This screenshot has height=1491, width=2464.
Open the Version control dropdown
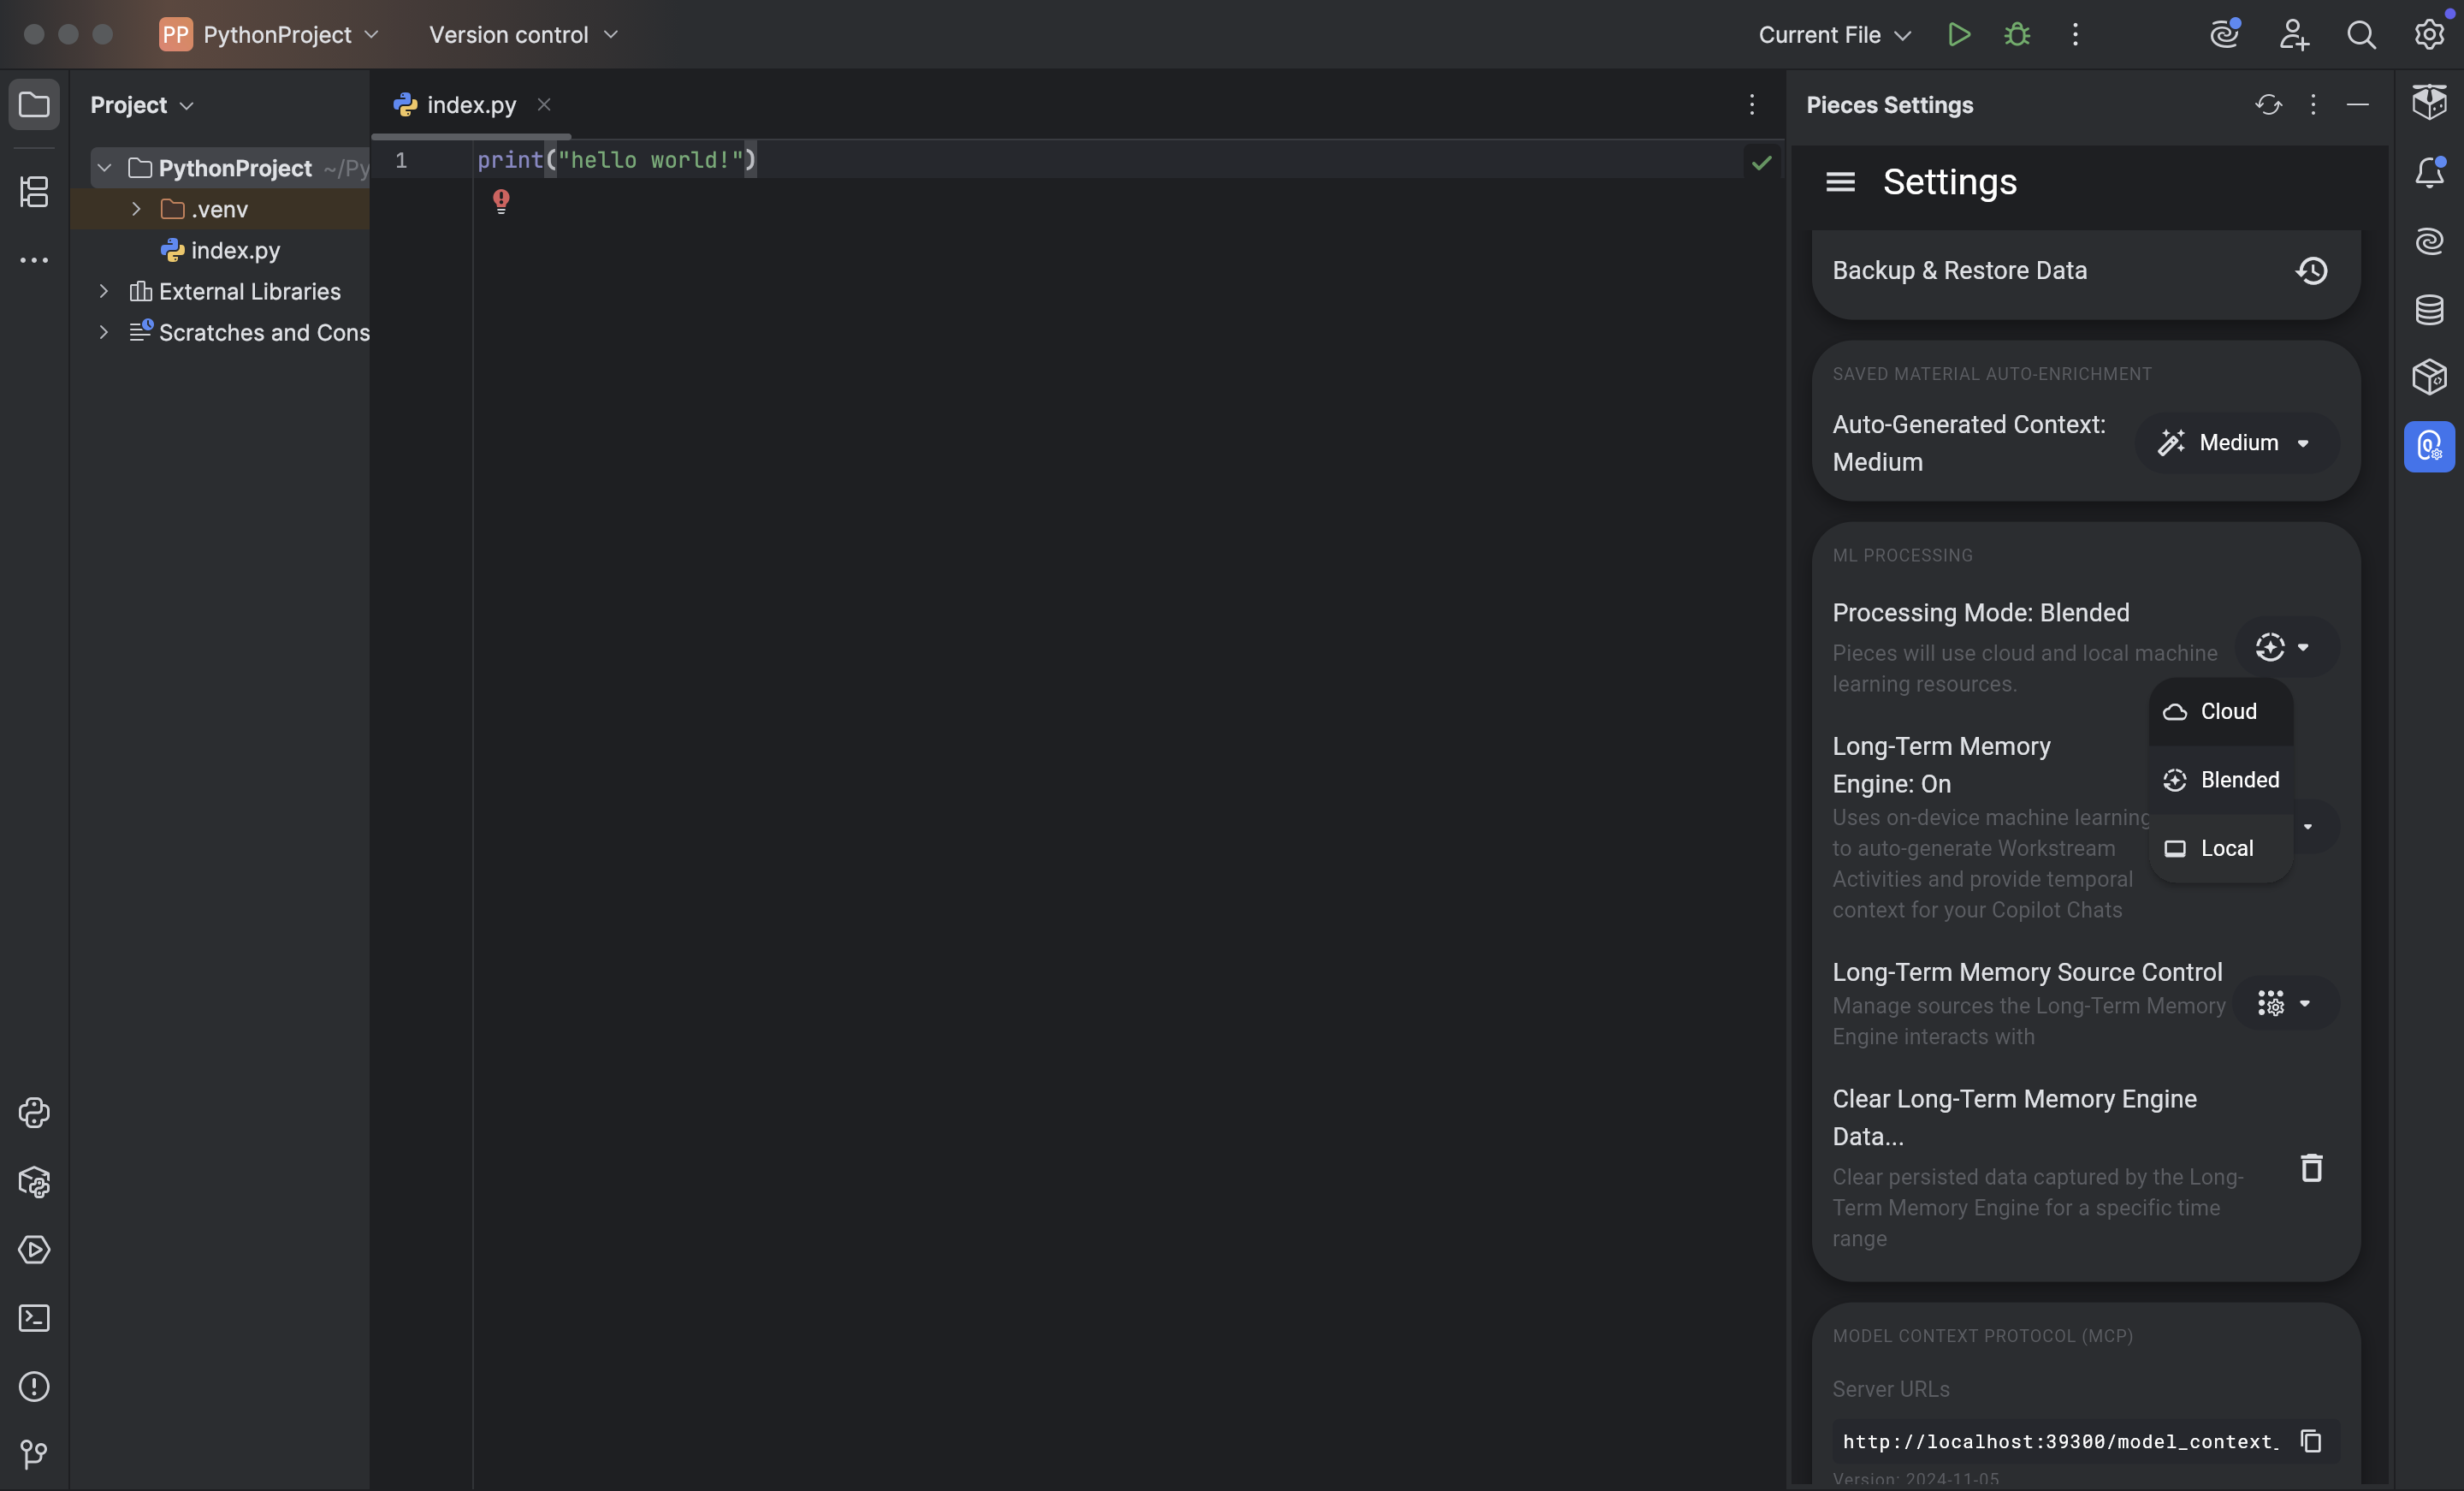pyautogui.click(x=523, y=34)
